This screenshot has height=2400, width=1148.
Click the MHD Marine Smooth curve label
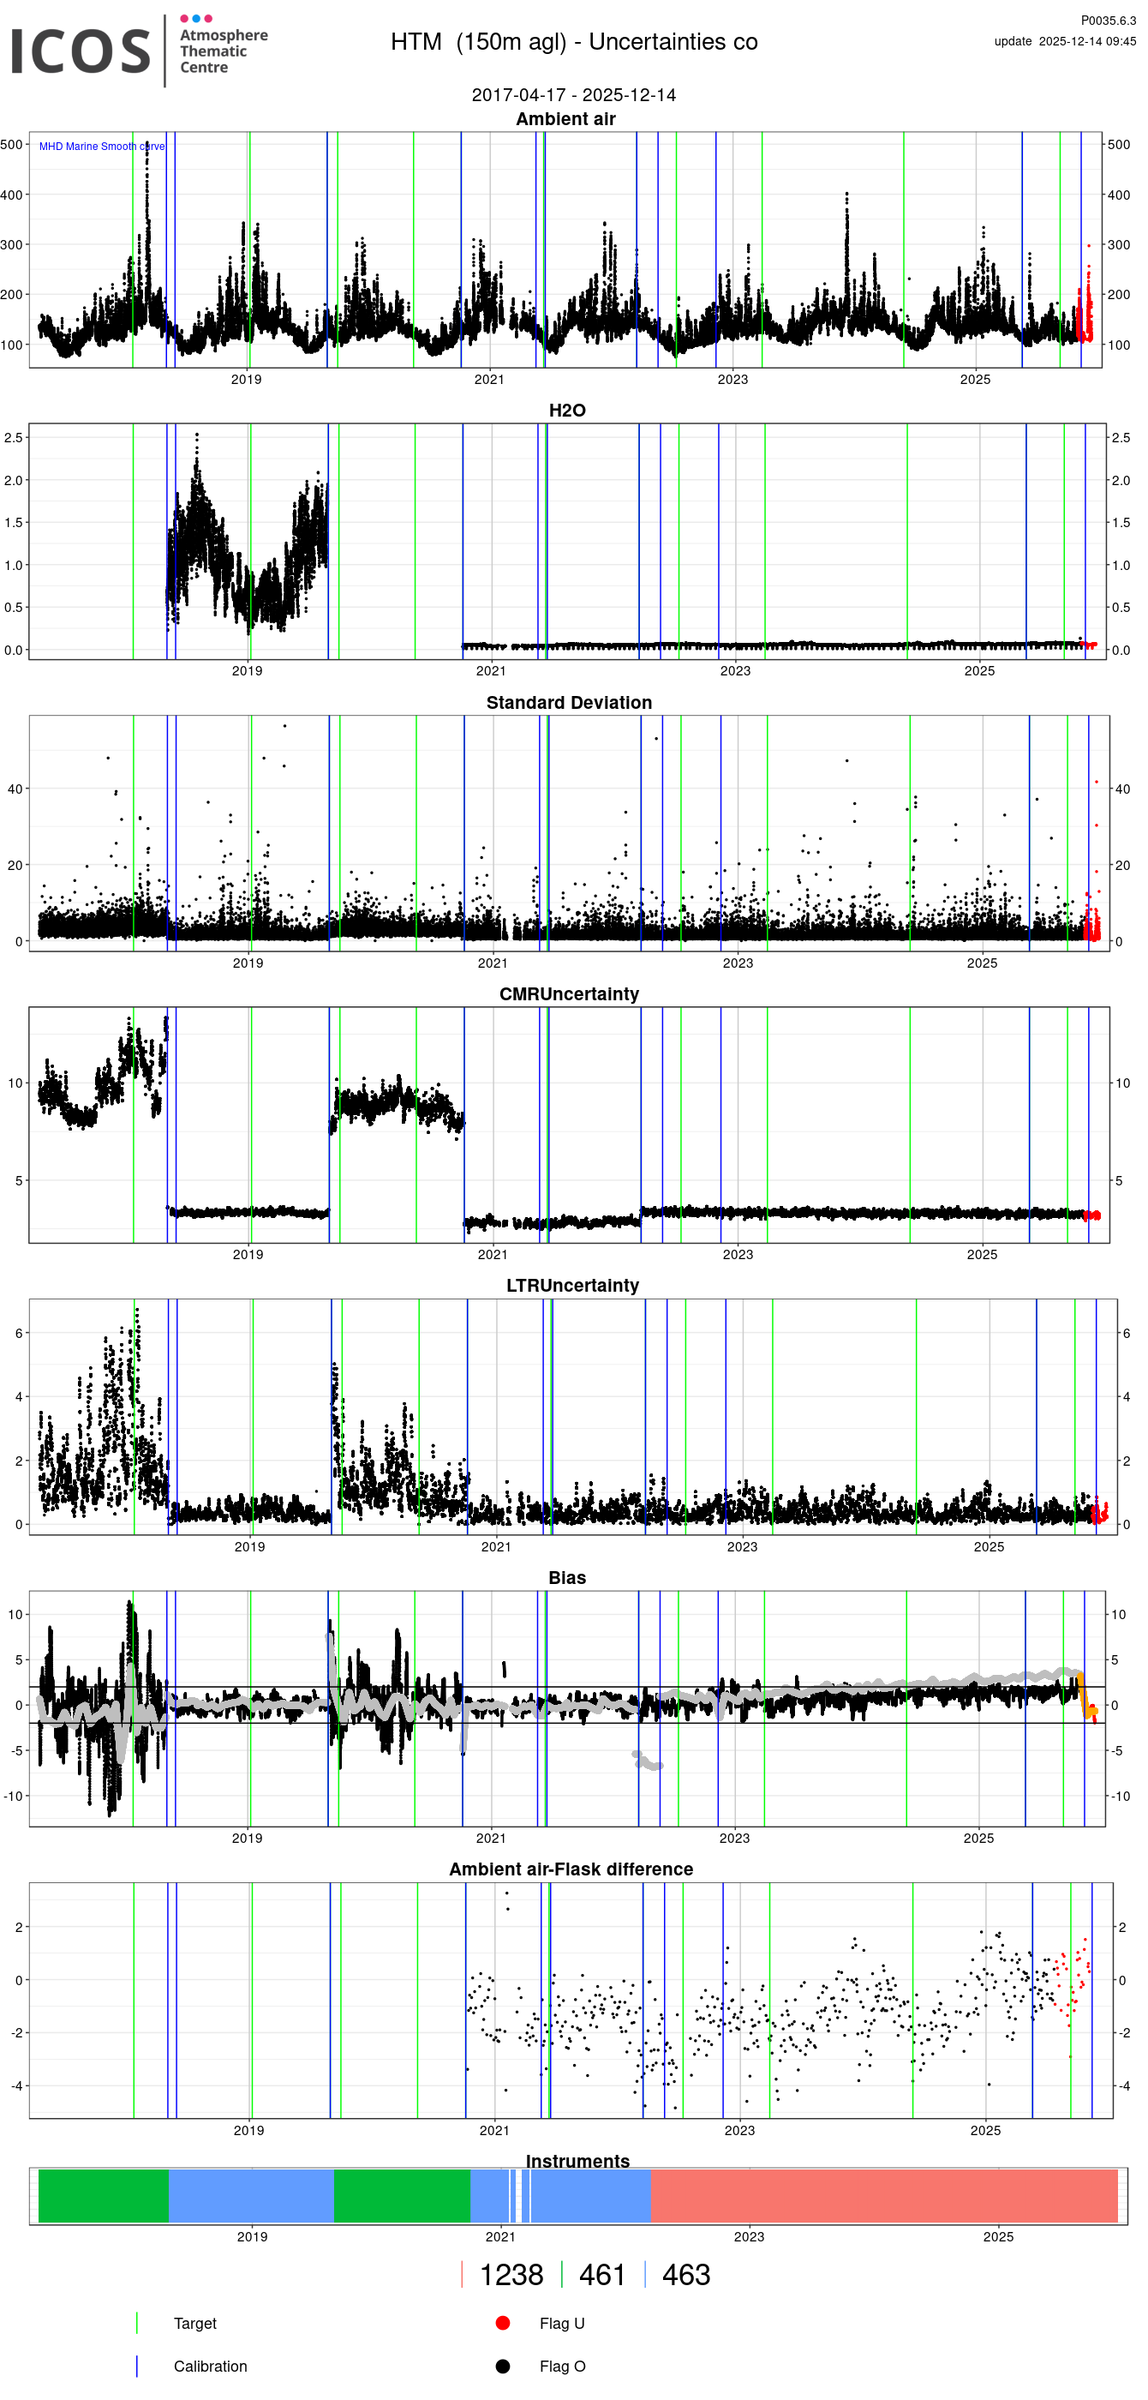coord(101,147)
